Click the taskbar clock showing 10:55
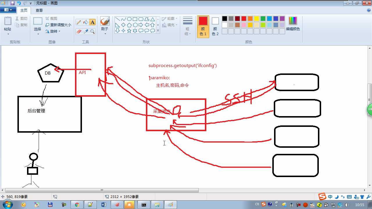Screen dimensions: 372x209 (360, 205)
